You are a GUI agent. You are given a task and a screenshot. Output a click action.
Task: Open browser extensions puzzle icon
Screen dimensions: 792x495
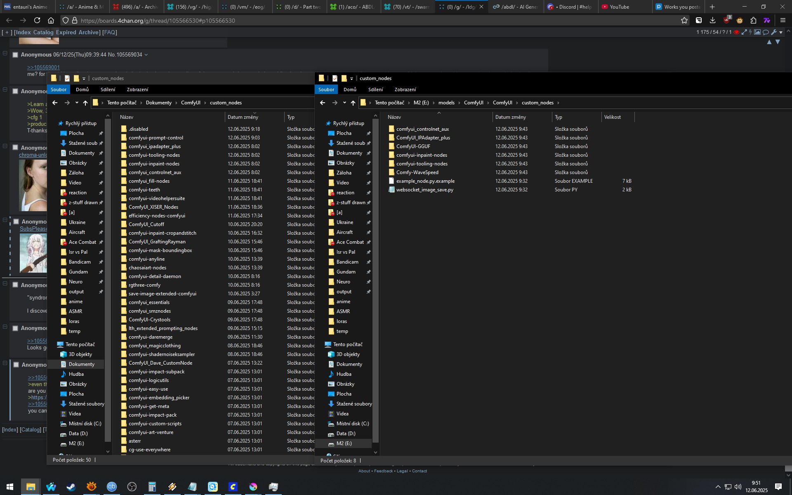753,20
